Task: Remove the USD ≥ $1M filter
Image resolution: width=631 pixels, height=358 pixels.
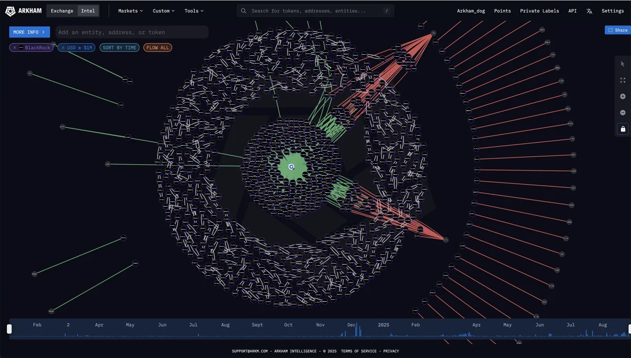Action: tap(63, 48)
